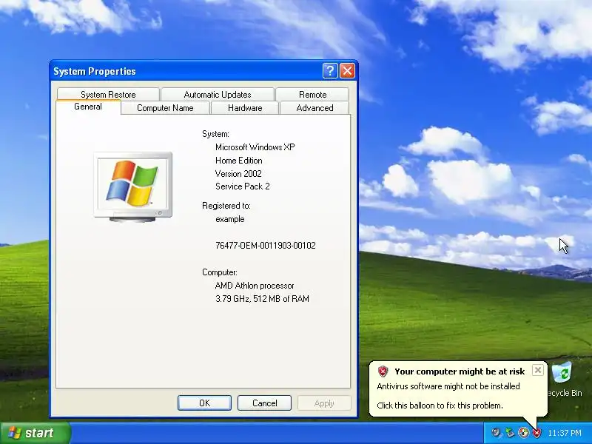
Task: Click the registered name 'example'
Action: click(229, 219)
